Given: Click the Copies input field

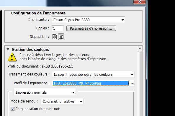Looking at the screenshot, I should pos(58,28).
